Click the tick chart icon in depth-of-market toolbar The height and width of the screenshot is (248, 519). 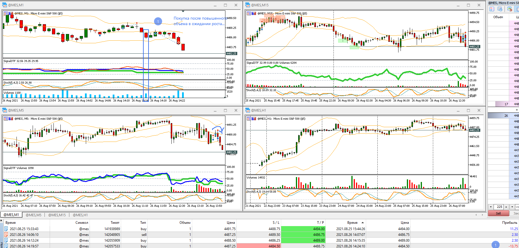point(492,9)
